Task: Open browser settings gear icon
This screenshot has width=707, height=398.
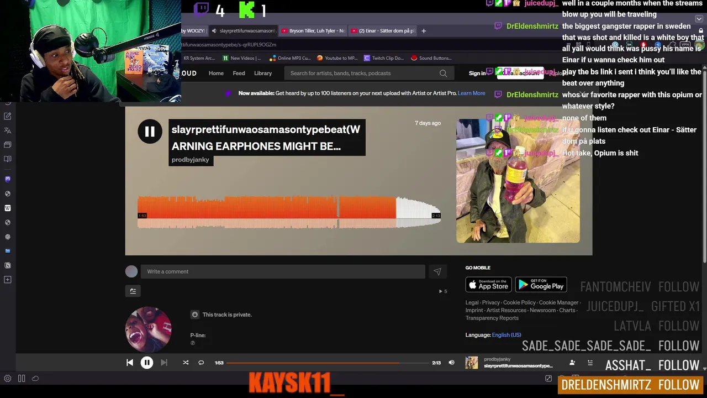Action: [x=8, y=379]
